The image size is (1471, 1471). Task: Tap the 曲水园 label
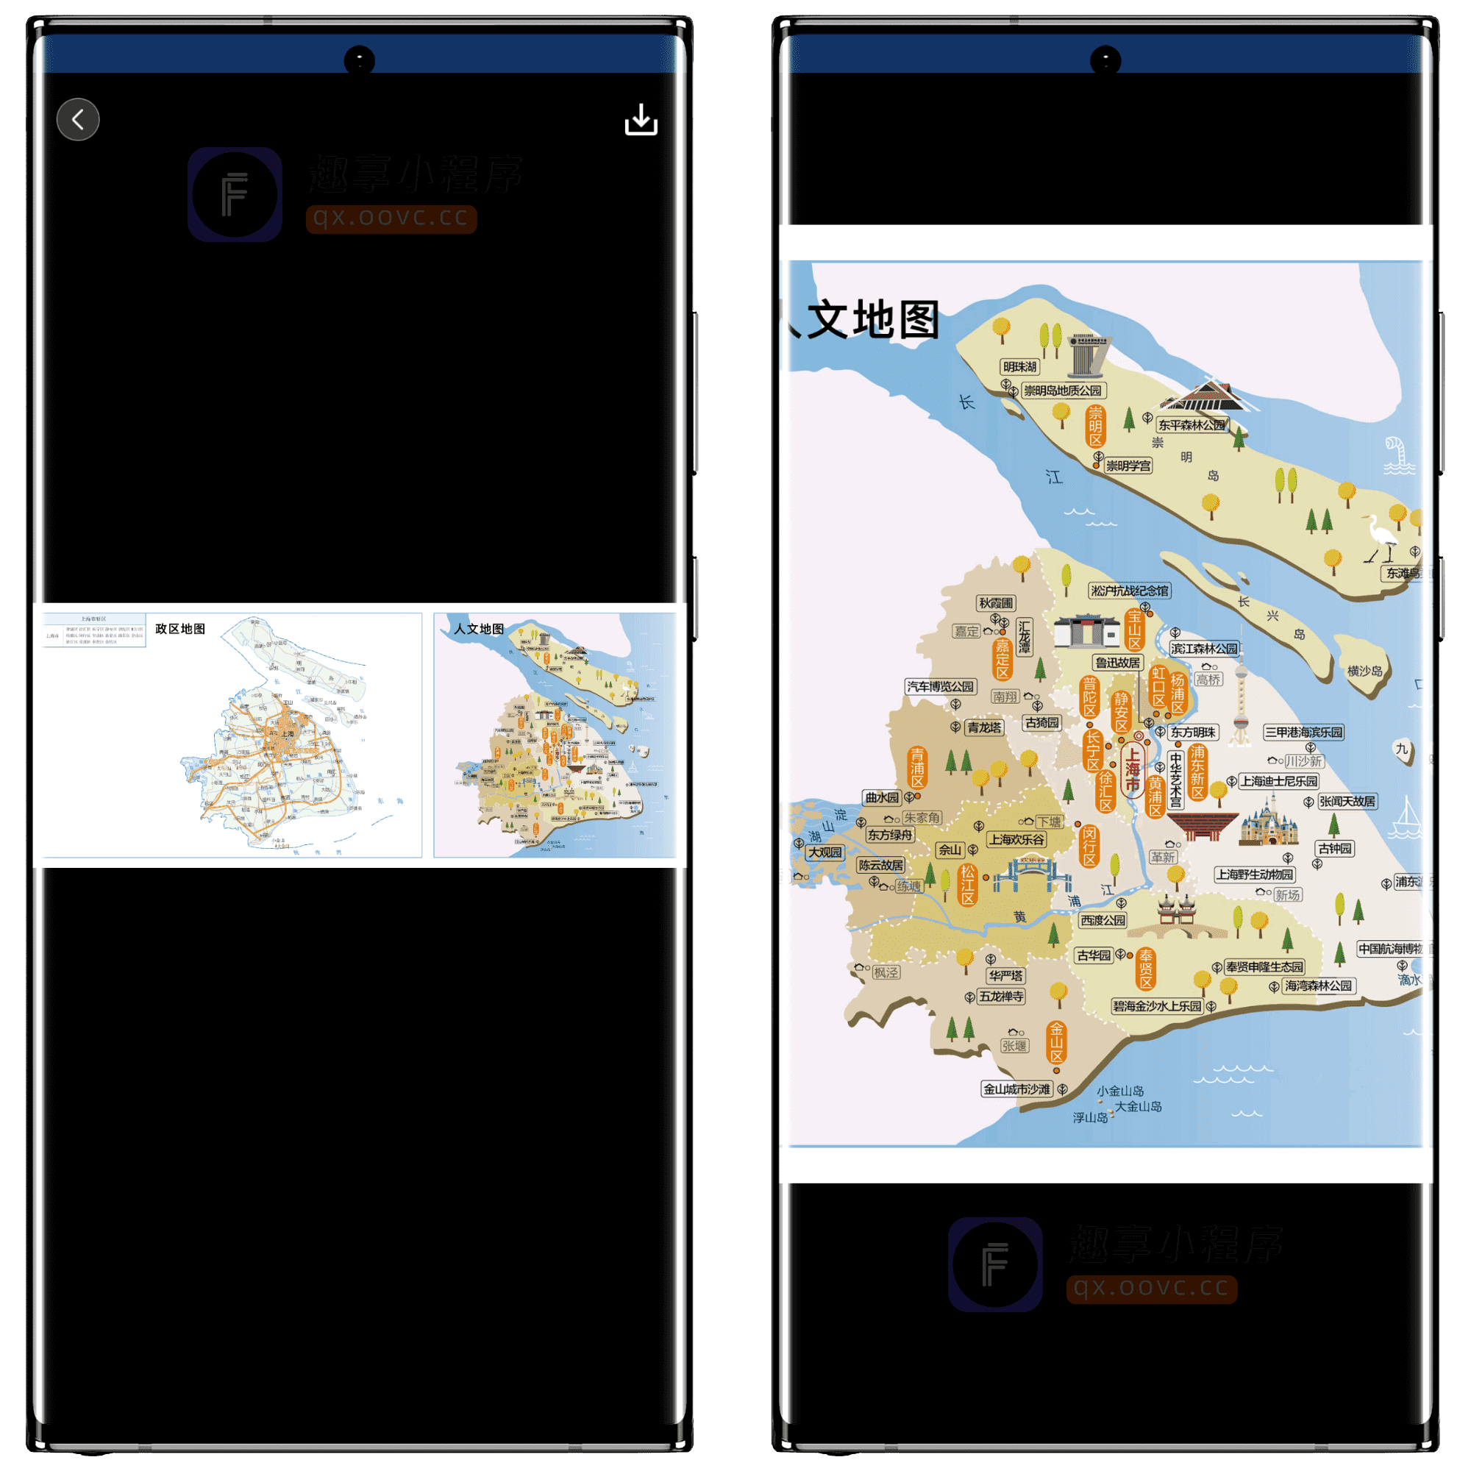click(882, 797)
